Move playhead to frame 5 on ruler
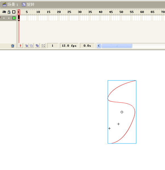165x170 pixels. point(27,12)
